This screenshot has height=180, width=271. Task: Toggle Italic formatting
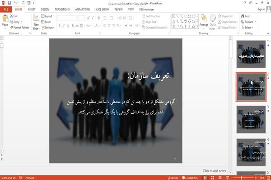click(64, 26)
